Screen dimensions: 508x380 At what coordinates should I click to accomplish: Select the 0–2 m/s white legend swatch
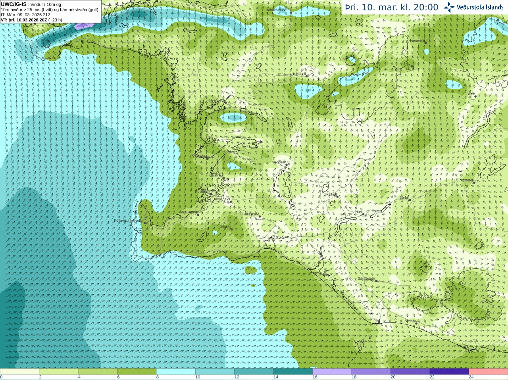coord(19,372)
